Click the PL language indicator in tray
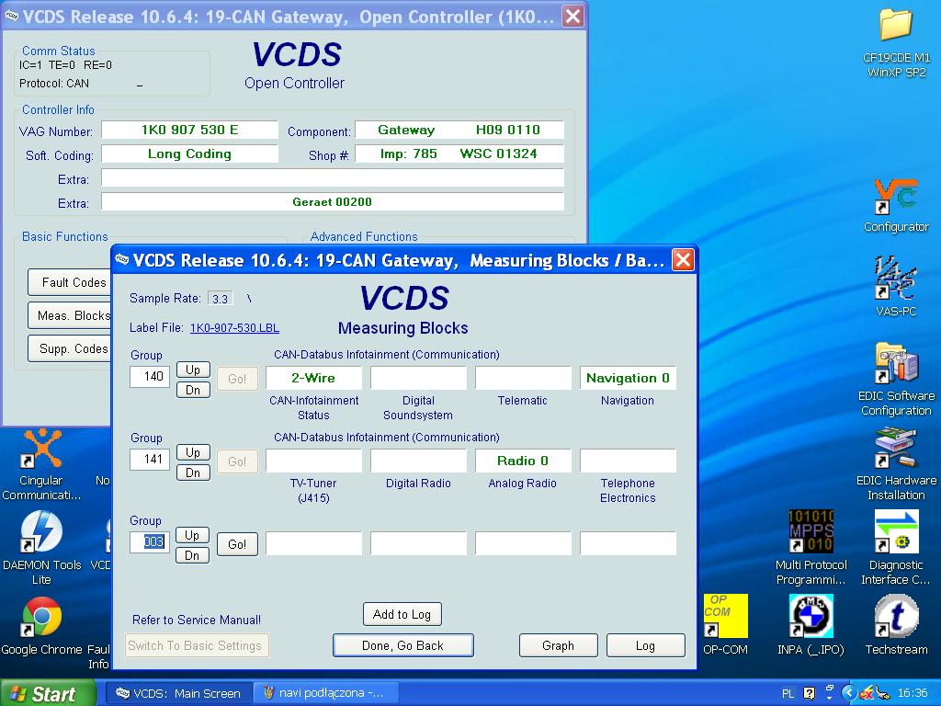The image size is (941, 706). coord(788,694)
